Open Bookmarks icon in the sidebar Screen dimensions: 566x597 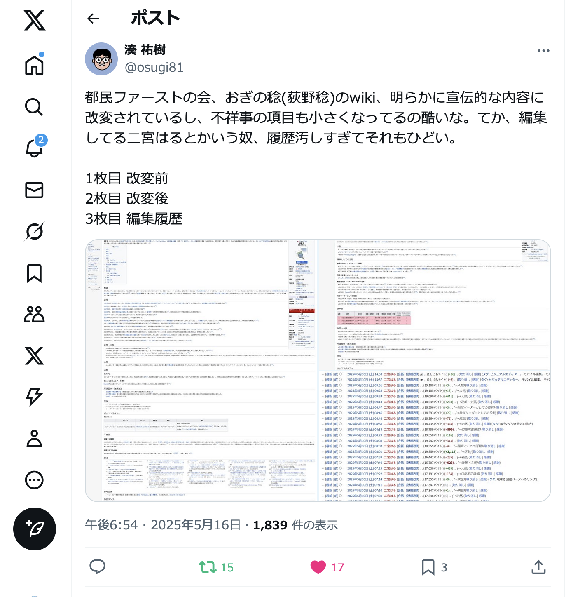(x=35, y=273)
